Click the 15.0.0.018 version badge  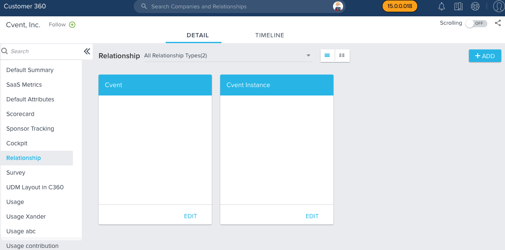click(x=400, y=6)
